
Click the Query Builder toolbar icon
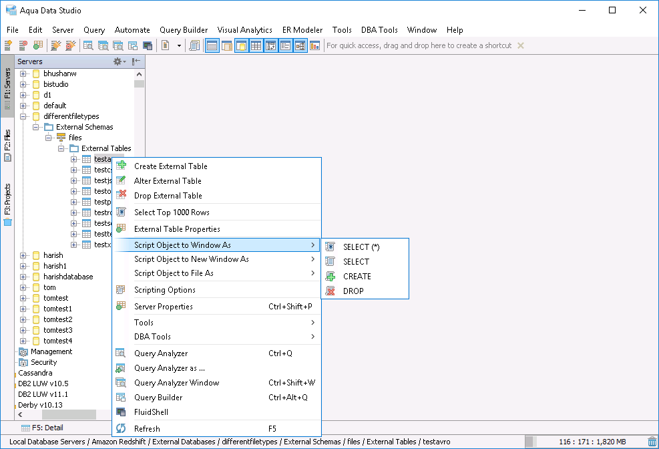click(x=133, y=45)
